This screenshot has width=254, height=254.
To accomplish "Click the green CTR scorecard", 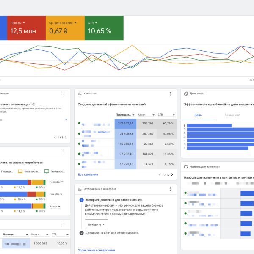I will coord(104,28).
